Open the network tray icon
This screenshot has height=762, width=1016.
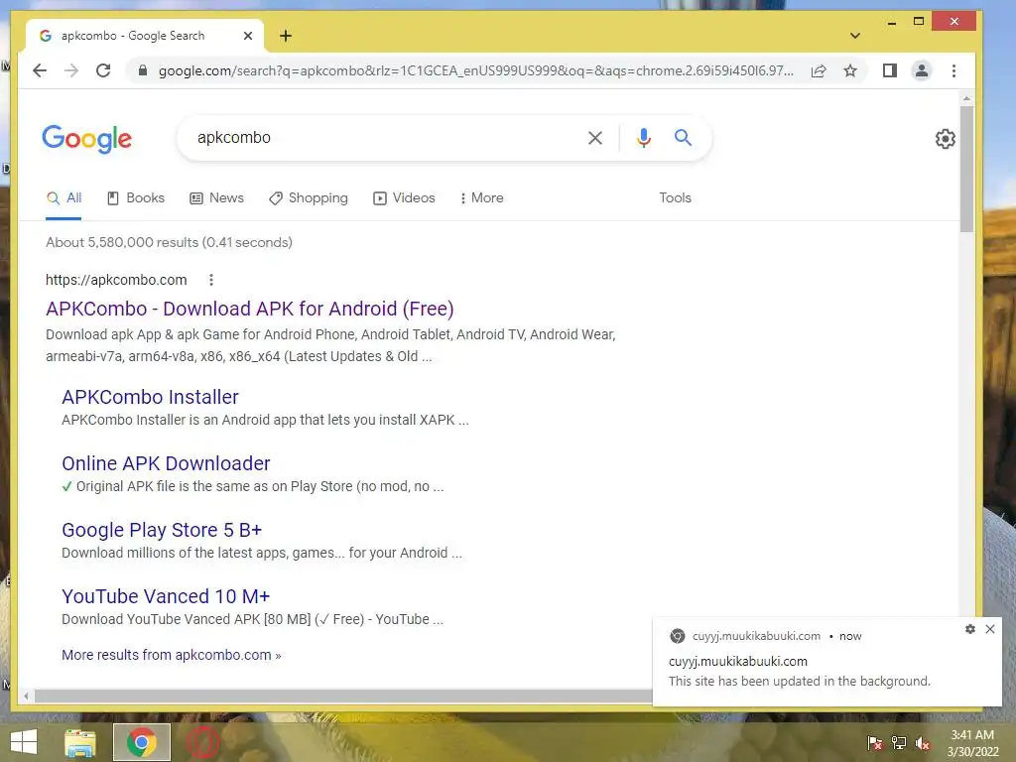tap(899, 743)
